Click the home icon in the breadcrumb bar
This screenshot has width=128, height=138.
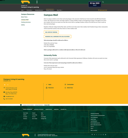[21, 105]
